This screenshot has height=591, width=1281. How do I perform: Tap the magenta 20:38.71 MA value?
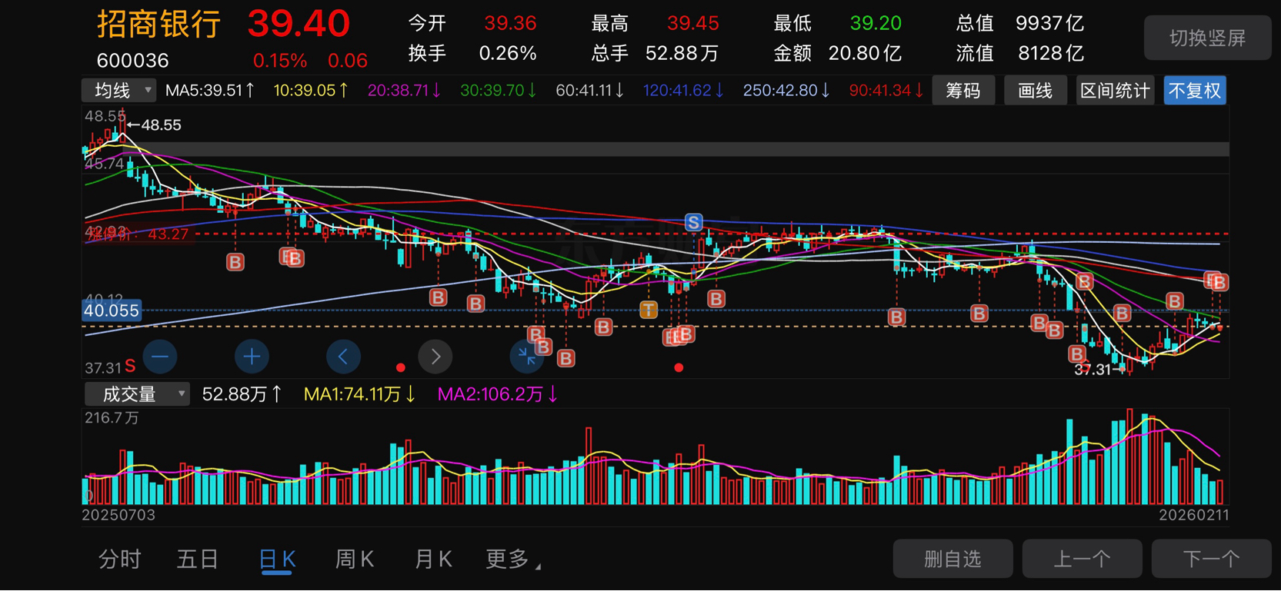coord(404,91)
